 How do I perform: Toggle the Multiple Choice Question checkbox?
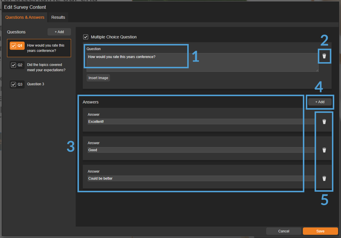coord(86,37)
